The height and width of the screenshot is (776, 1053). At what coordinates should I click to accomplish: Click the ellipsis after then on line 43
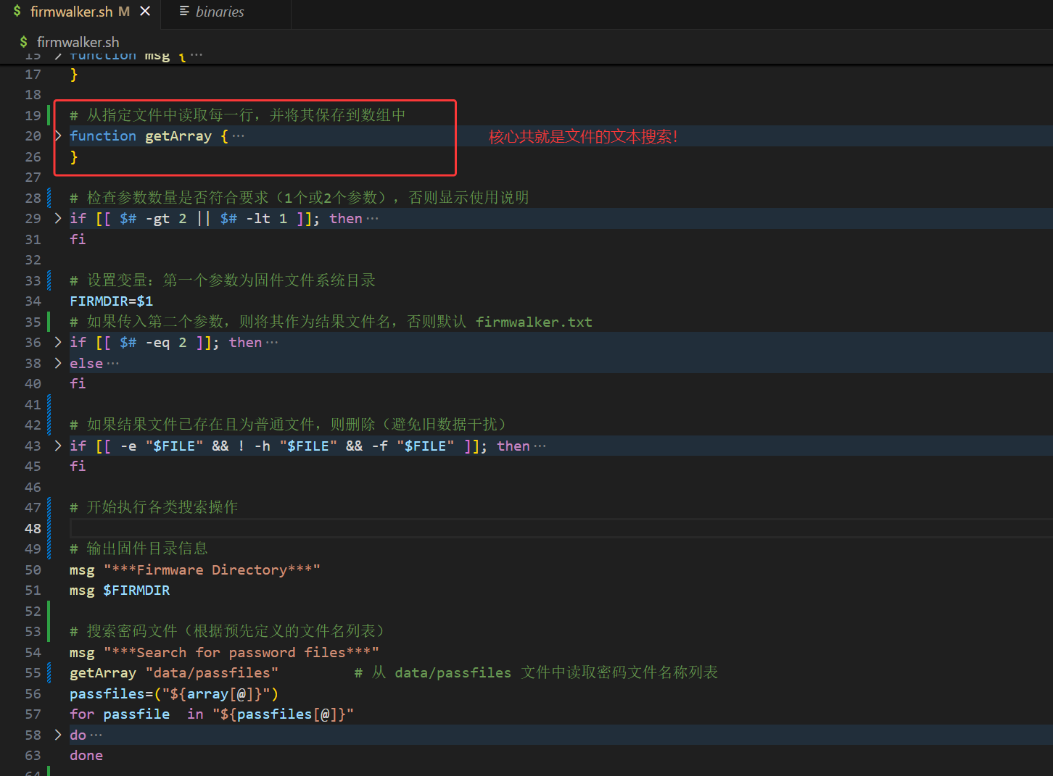click(540, 446)
